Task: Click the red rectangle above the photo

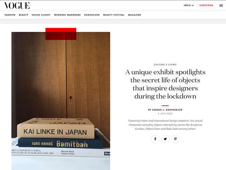Action: [x=61, y=34]
